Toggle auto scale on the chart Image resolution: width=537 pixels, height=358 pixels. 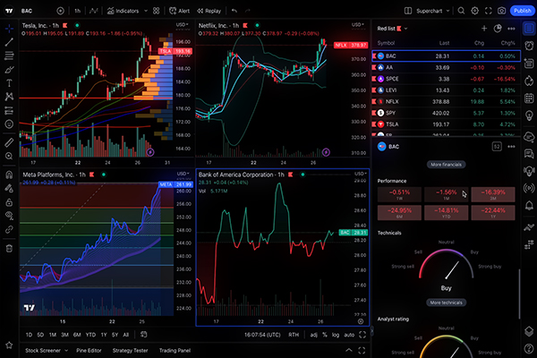coord(348,334)
